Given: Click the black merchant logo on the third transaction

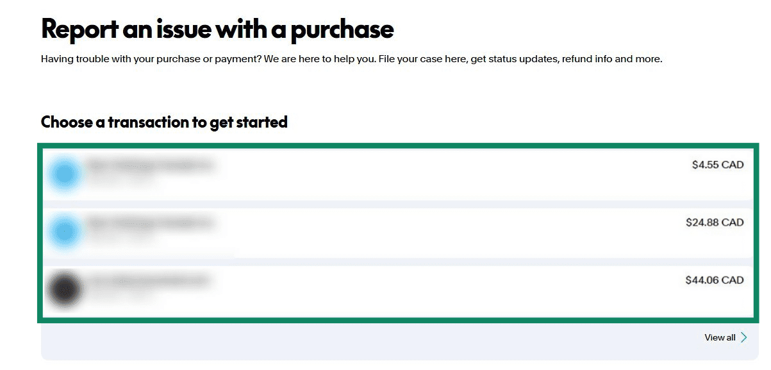Looking at the screenshot, I should click(x=64, y=288).
